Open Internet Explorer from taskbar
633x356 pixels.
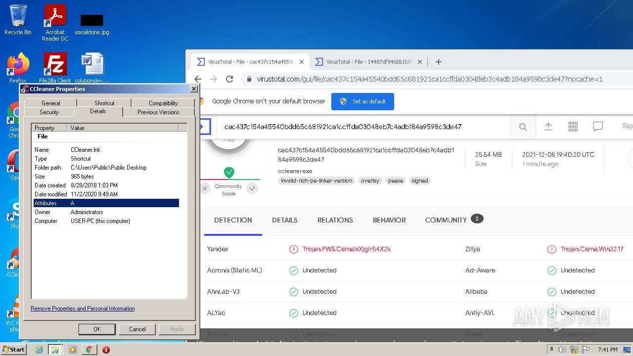pyautogui.click(x=39, y=350)
